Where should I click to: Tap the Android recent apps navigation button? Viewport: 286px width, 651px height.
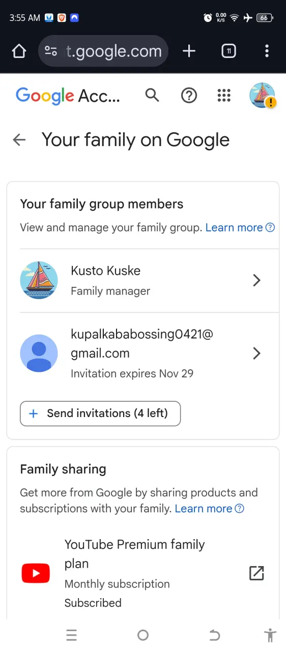72,635
